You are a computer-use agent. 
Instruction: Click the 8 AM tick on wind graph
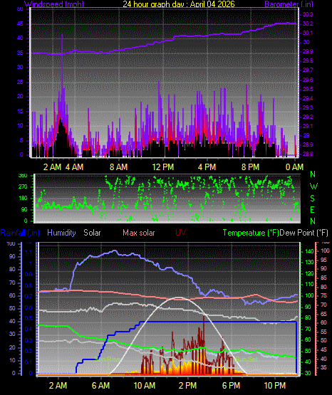119,167
